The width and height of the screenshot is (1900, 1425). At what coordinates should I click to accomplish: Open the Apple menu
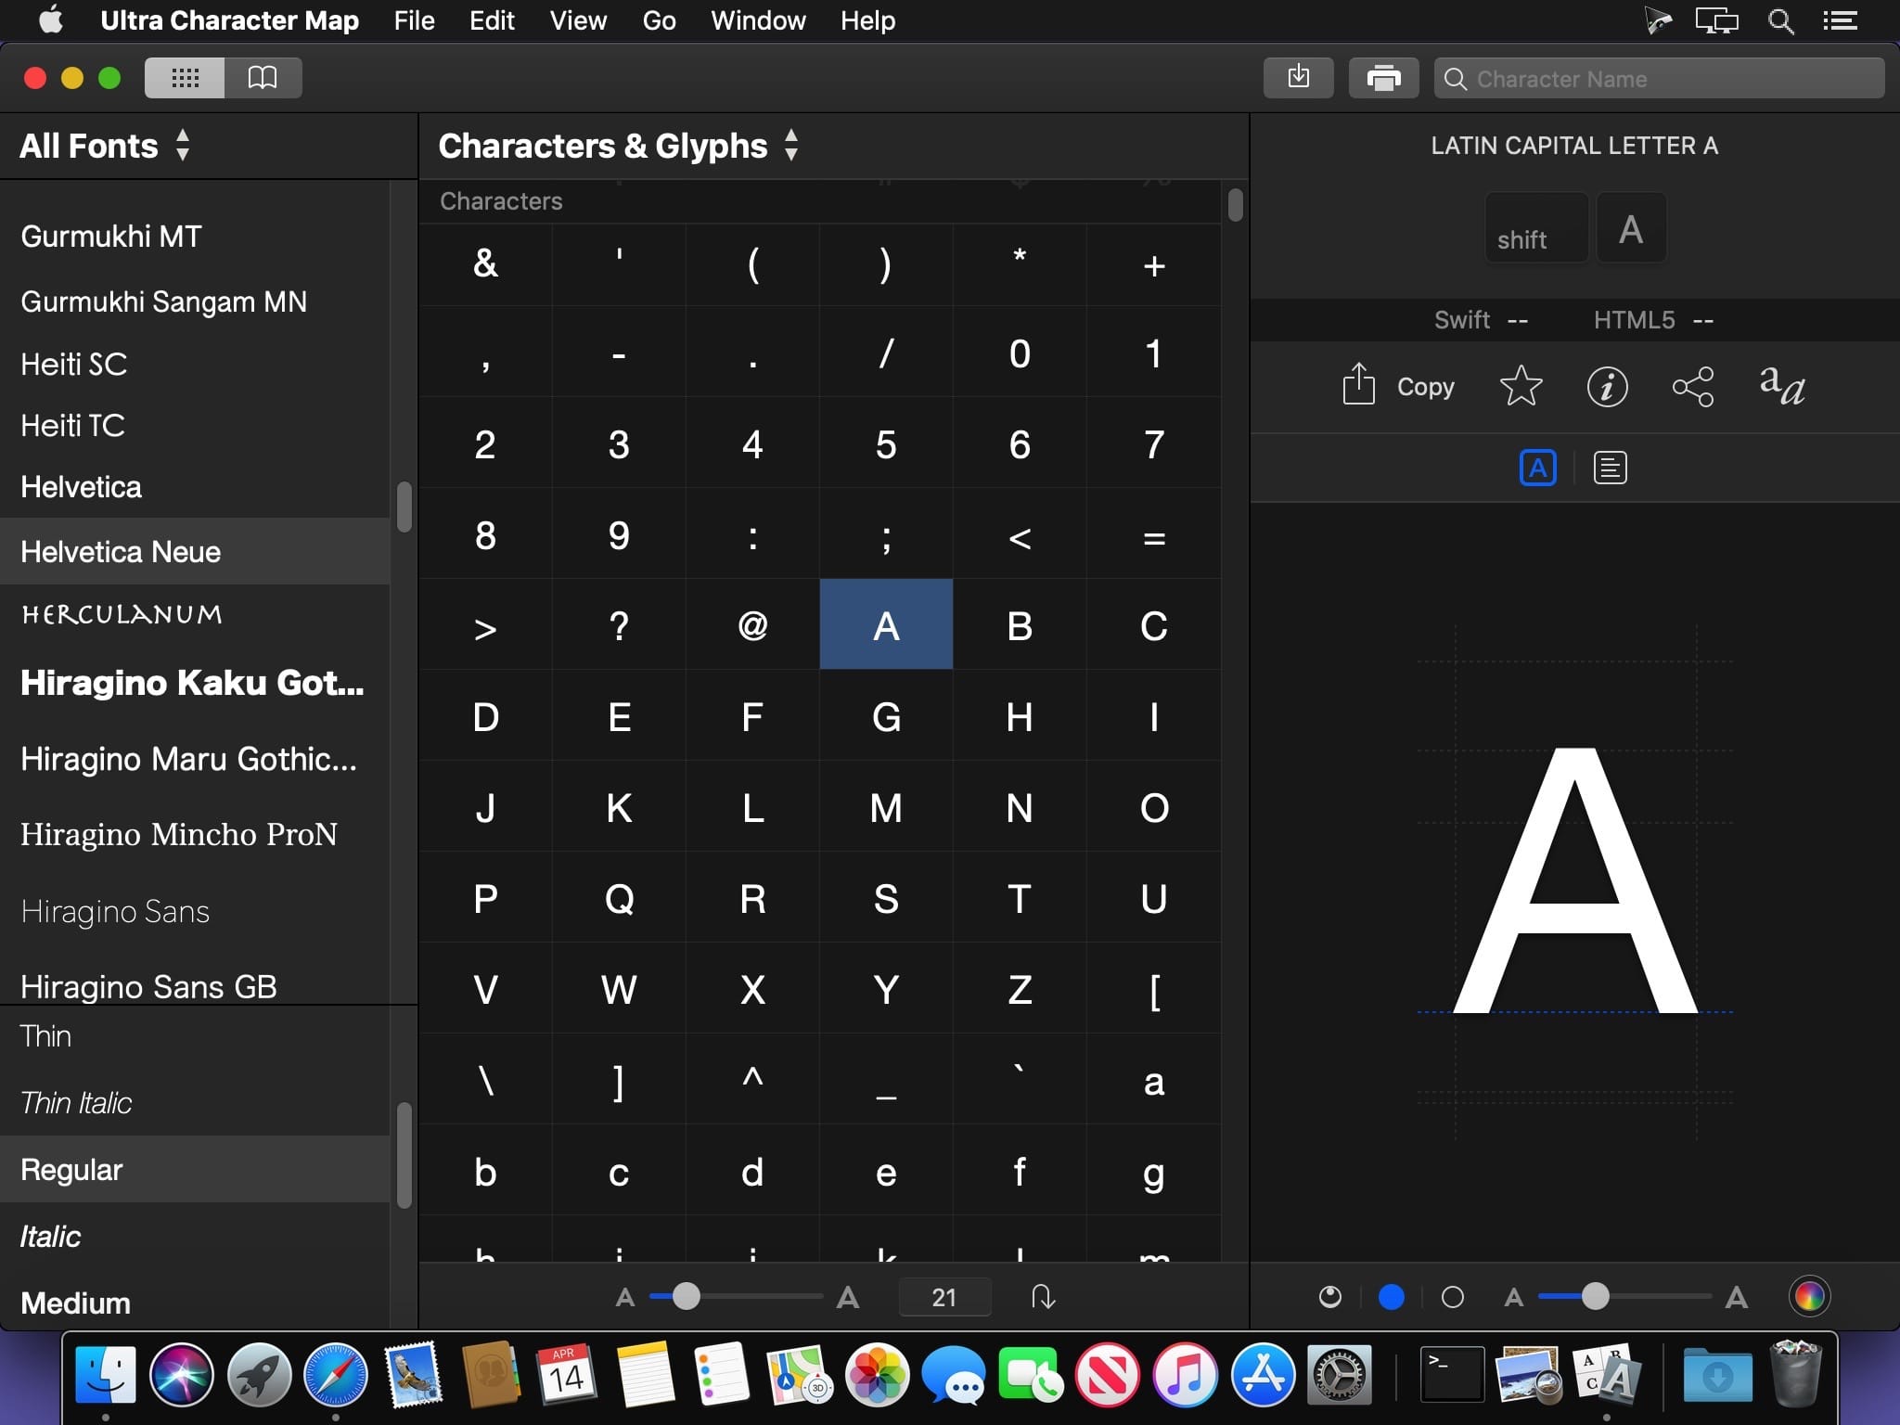51,19
